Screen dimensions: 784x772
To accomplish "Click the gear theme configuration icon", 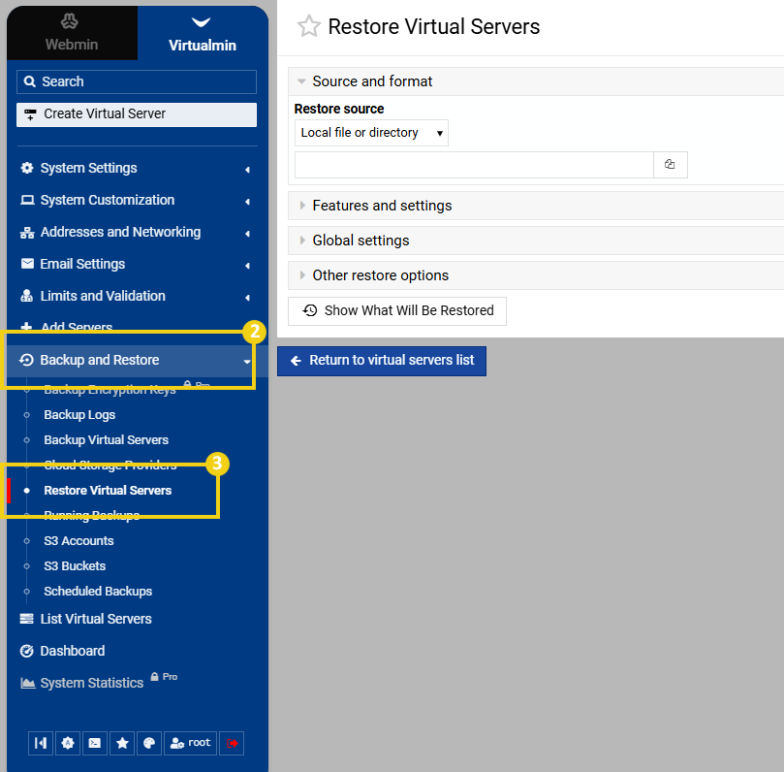I will pyautogui.click(x=67, y=743).
